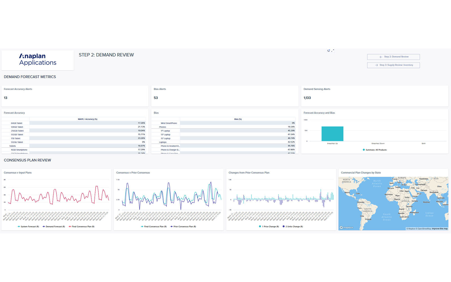Expand the Phones row in Bias table

[163, 127]
